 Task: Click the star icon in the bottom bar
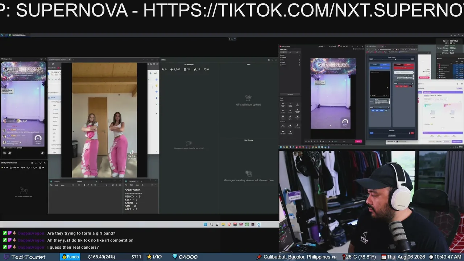[x=149, y=257]
